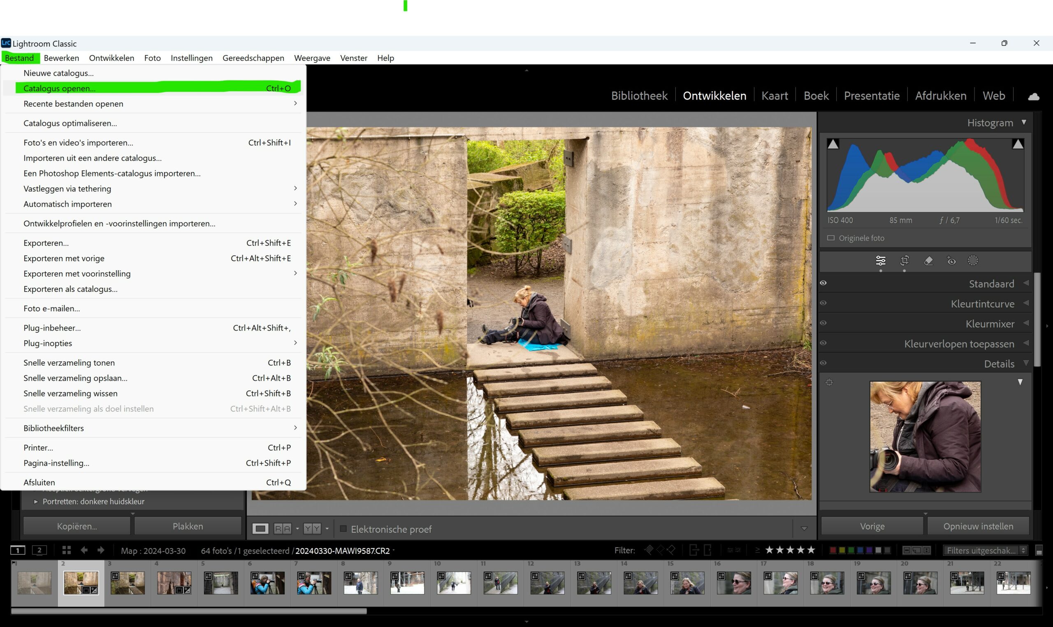Set rating filter to five stars
The image size is (1053, 627).
tap(810, 550)
